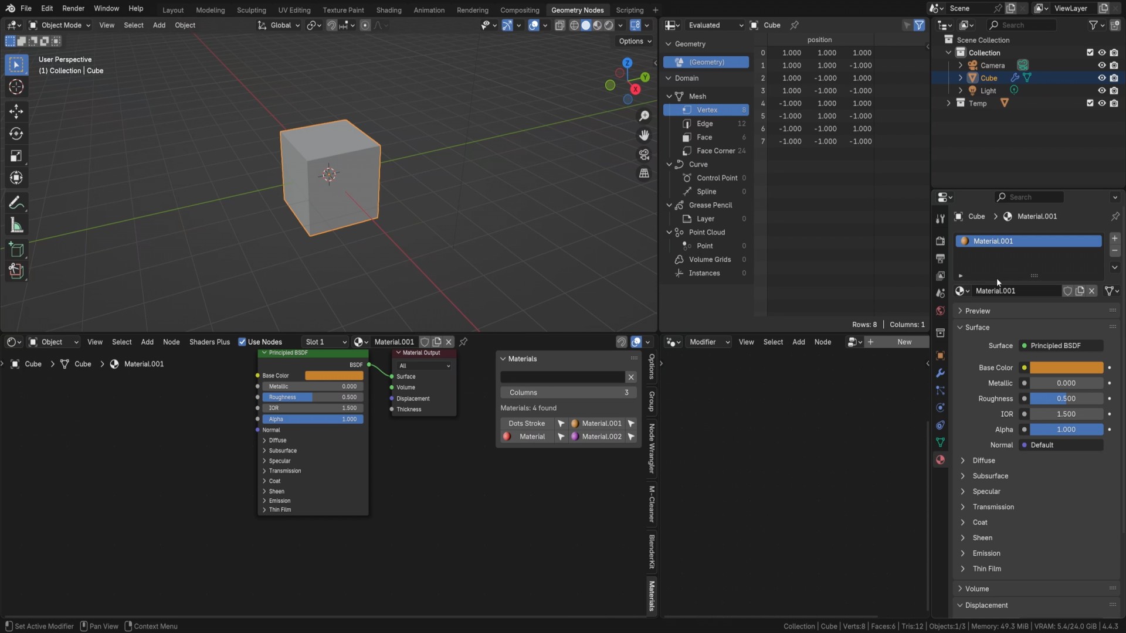The height and width of the screenshot is (633, 1126).
Task: Switch to the Shading workspace tab
Action: pos(388,10)
